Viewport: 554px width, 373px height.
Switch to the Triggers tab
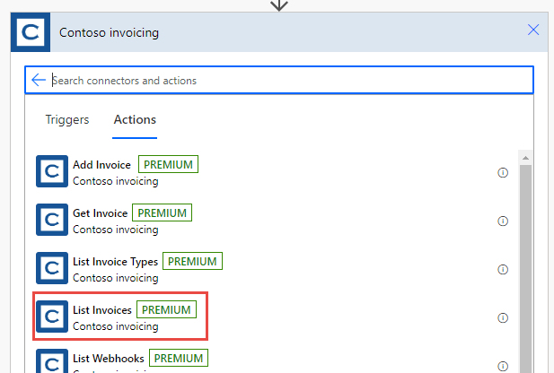pyautogui.click(x=67, y=119)
